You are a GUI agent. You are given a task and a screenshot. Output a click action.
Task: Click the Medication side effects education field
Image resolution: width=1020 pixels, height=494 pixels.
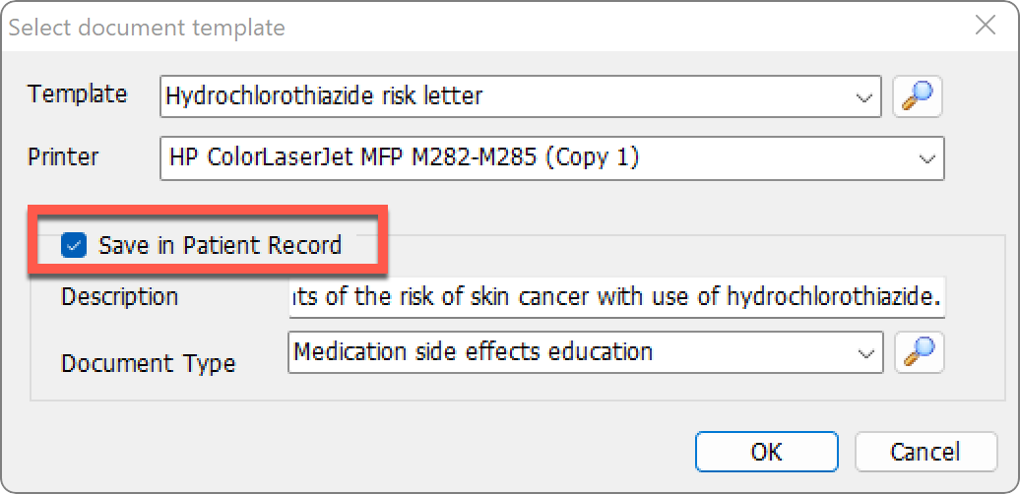[586, 352]
